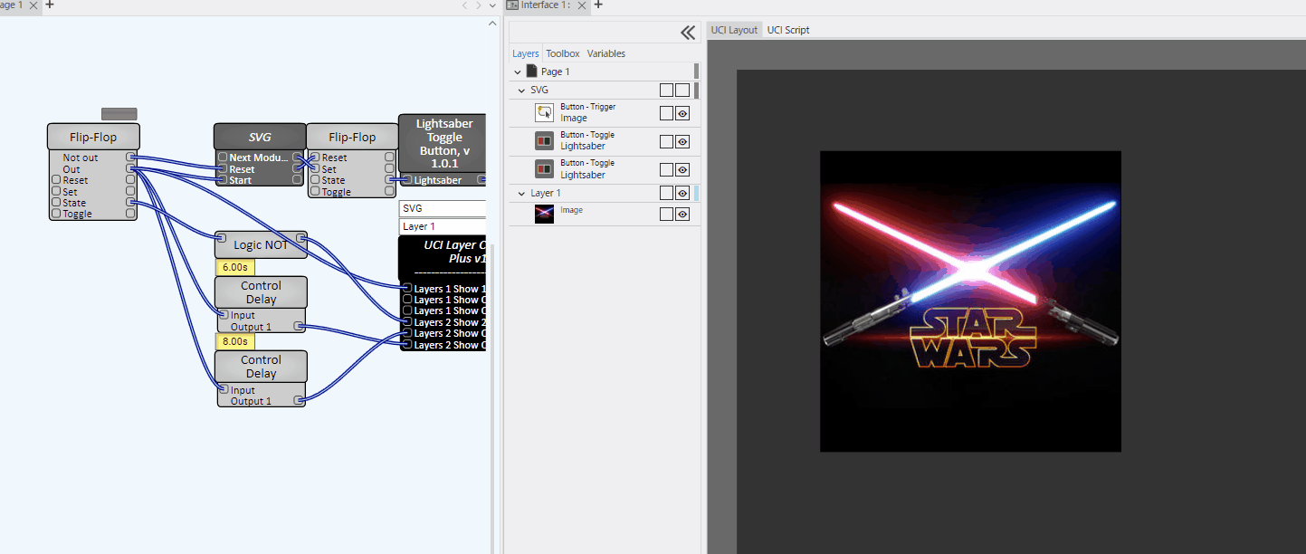Add a new schematic page with plus icon

(x=50, y=5)
